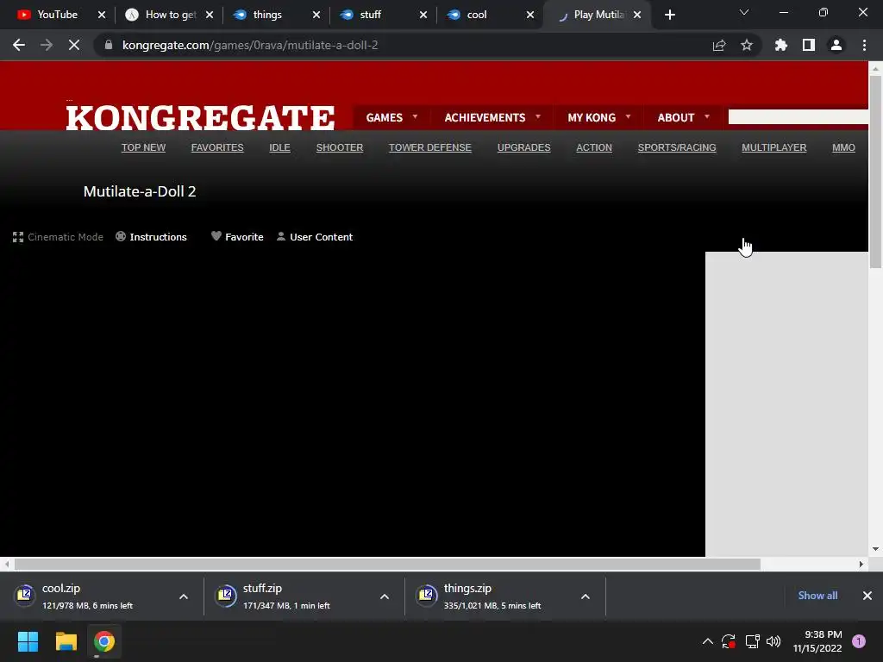Screen dimensions: 883x662
Task: Expand stuff.zip download options arrow
Action: click(x=385, y=596)
